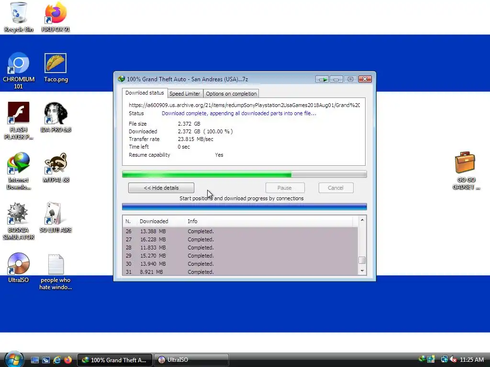Click the Pause button

(x=285, y=188)
